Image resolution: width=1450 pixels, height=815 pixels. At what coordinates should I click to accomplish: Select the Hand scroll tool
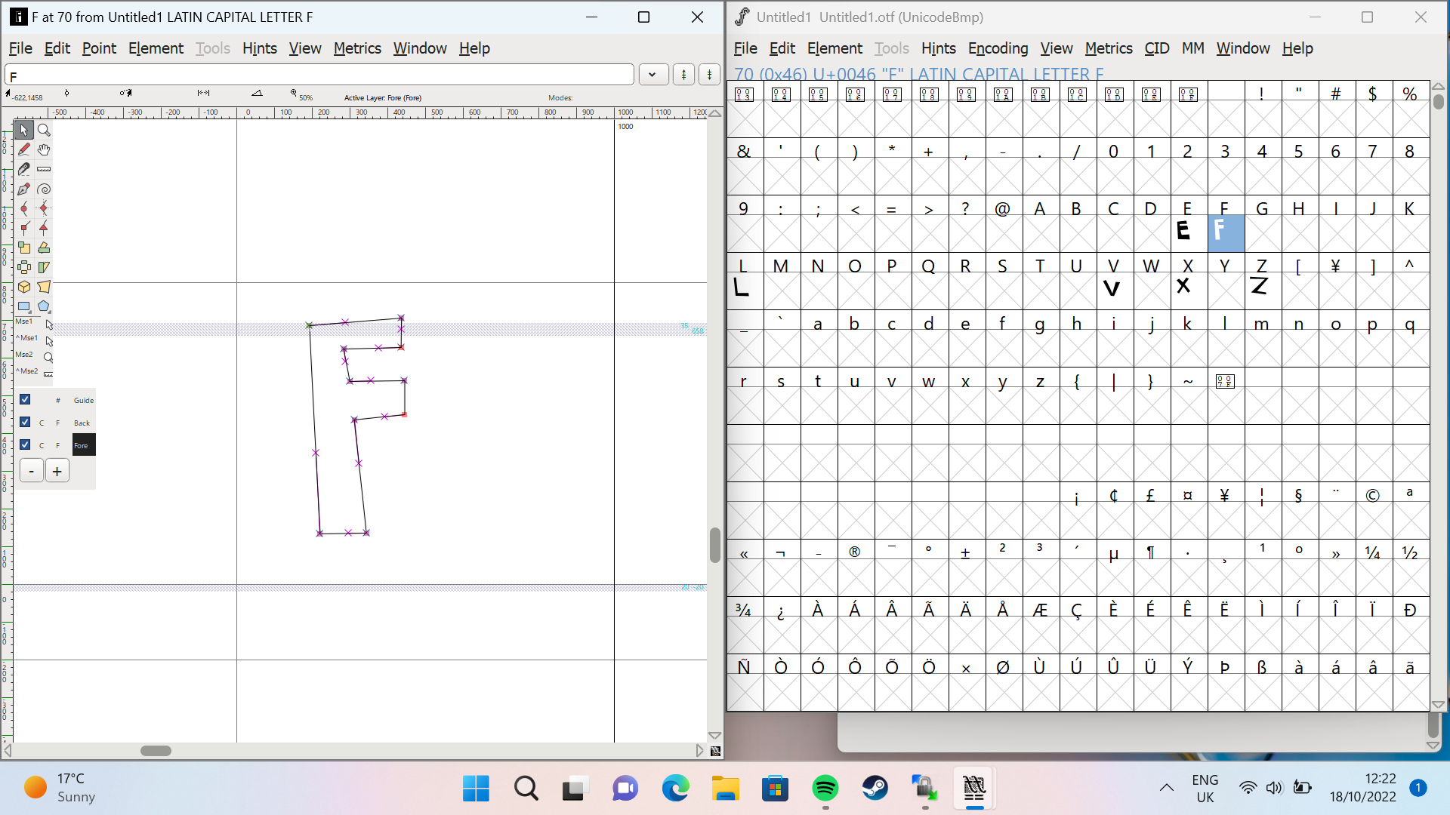(x=44, y=149)
